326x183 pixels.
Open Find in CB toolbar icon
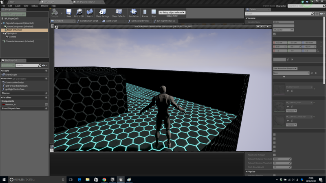[x=79, y=13]
